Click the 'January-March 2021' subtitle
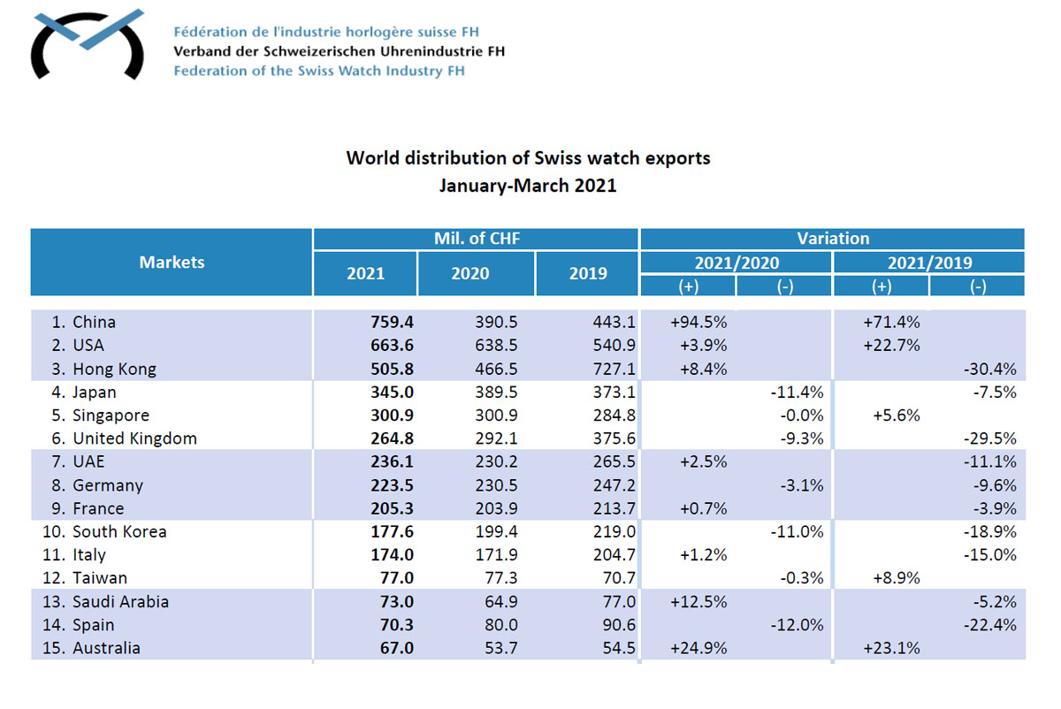The width and height of the screenshot is (1061, 709). tap(528, 186)
